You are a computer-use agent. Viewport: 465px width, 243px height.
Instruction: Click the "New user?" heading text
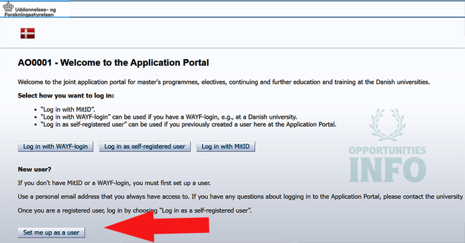[x=35, y=169]
